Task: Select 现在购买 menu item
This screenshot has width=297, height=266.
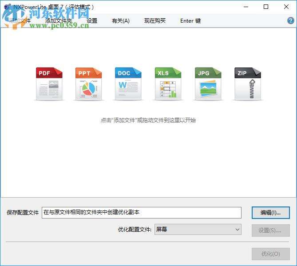Action: 155,21
